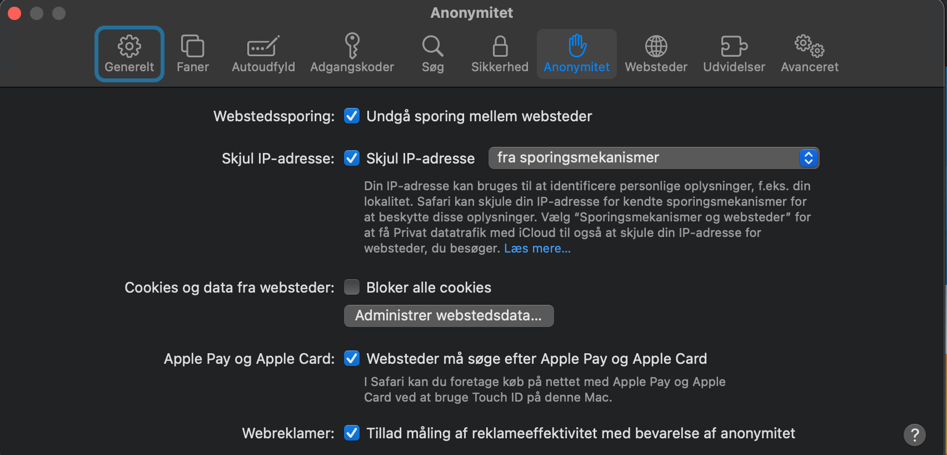Click the red close window button
The width and height of the screenshot is (947, 455).
14,13
